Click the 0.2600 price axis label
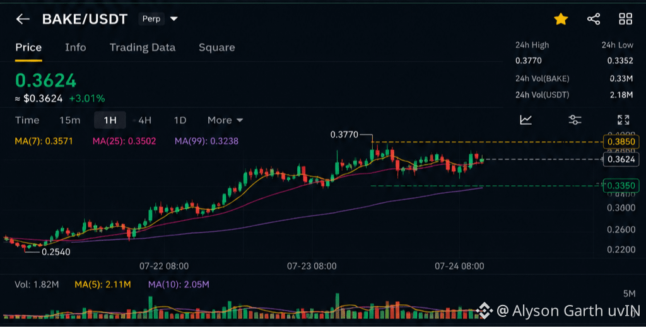The image size is (646, 327). tap(621, 229)
